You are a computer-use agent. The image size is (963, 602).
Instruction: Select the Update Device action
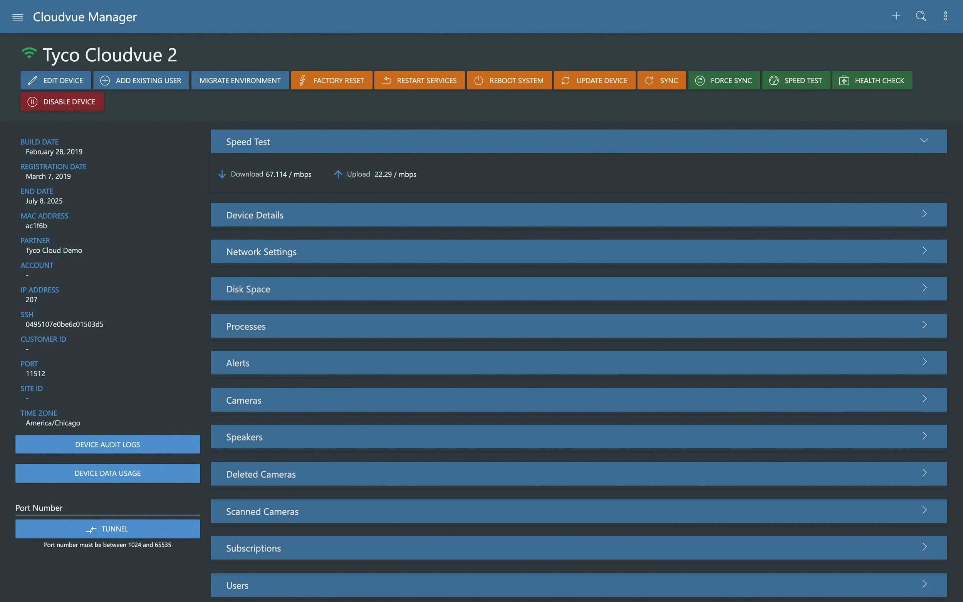tap(594, 80)
